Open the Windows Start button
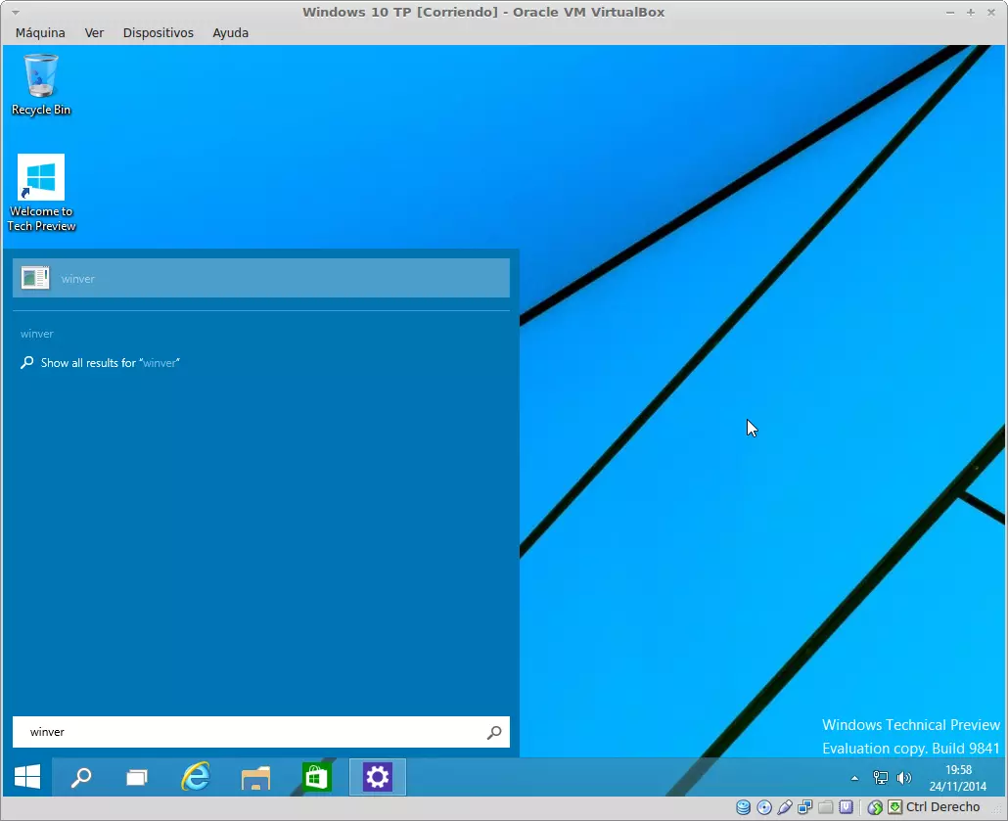Image resolution: width=1008 pixels, height=821 pixels. click(x=27, y=777)
